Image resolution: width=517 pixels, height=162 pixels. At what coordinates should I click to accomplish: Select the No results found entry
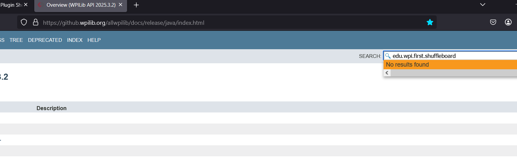tap(450, 65)
